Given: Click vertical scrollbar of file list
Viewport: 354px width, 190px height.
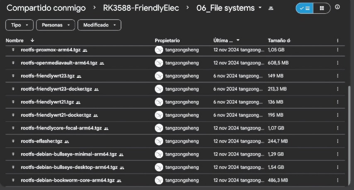Looking at the screenshot, I should (350, 135).
